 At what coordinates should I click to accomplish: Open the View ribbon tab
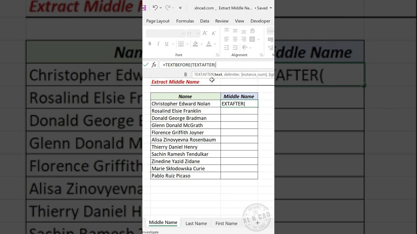[239, 21]
